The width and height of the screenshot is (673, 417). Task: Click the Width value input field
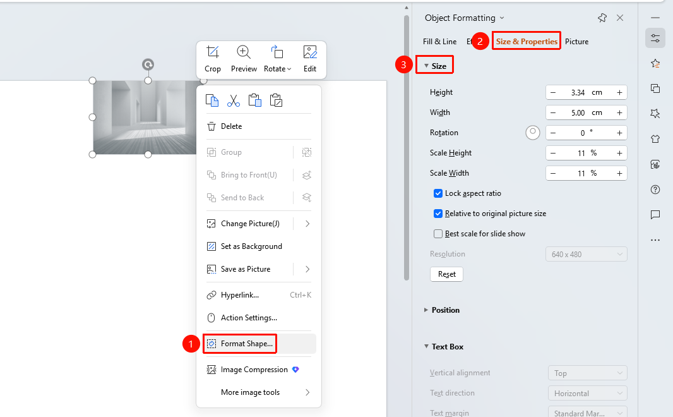[x=587, y=112]
